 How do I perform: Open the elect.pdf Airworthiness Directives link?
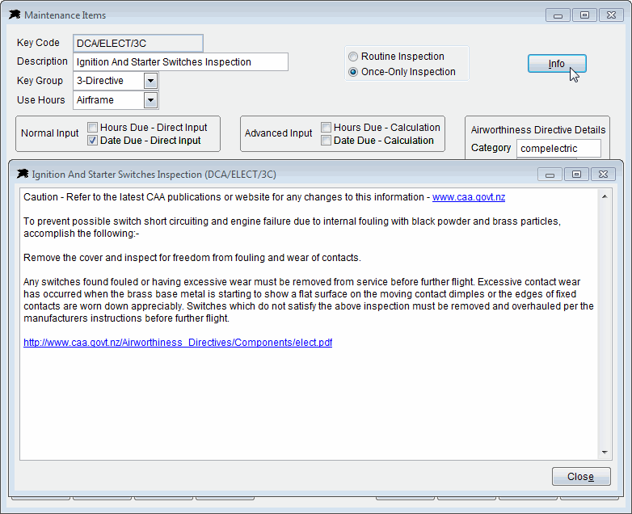tap(178, 343)
